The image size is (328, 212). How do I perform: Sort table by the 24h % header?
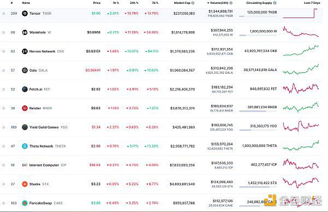[x=134, y=3]
